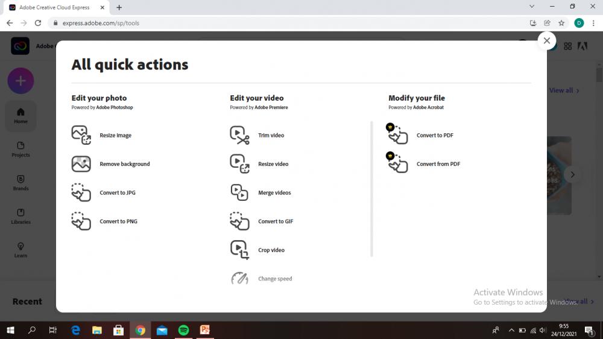Close the Adobe Creative Cloud Express tab
603x339 pixels.
103,7
